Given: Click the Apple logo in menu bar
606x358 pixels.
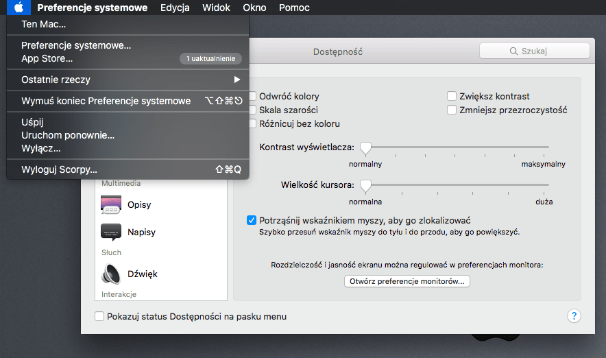Looking at the screenshot, I should point(19,8).
